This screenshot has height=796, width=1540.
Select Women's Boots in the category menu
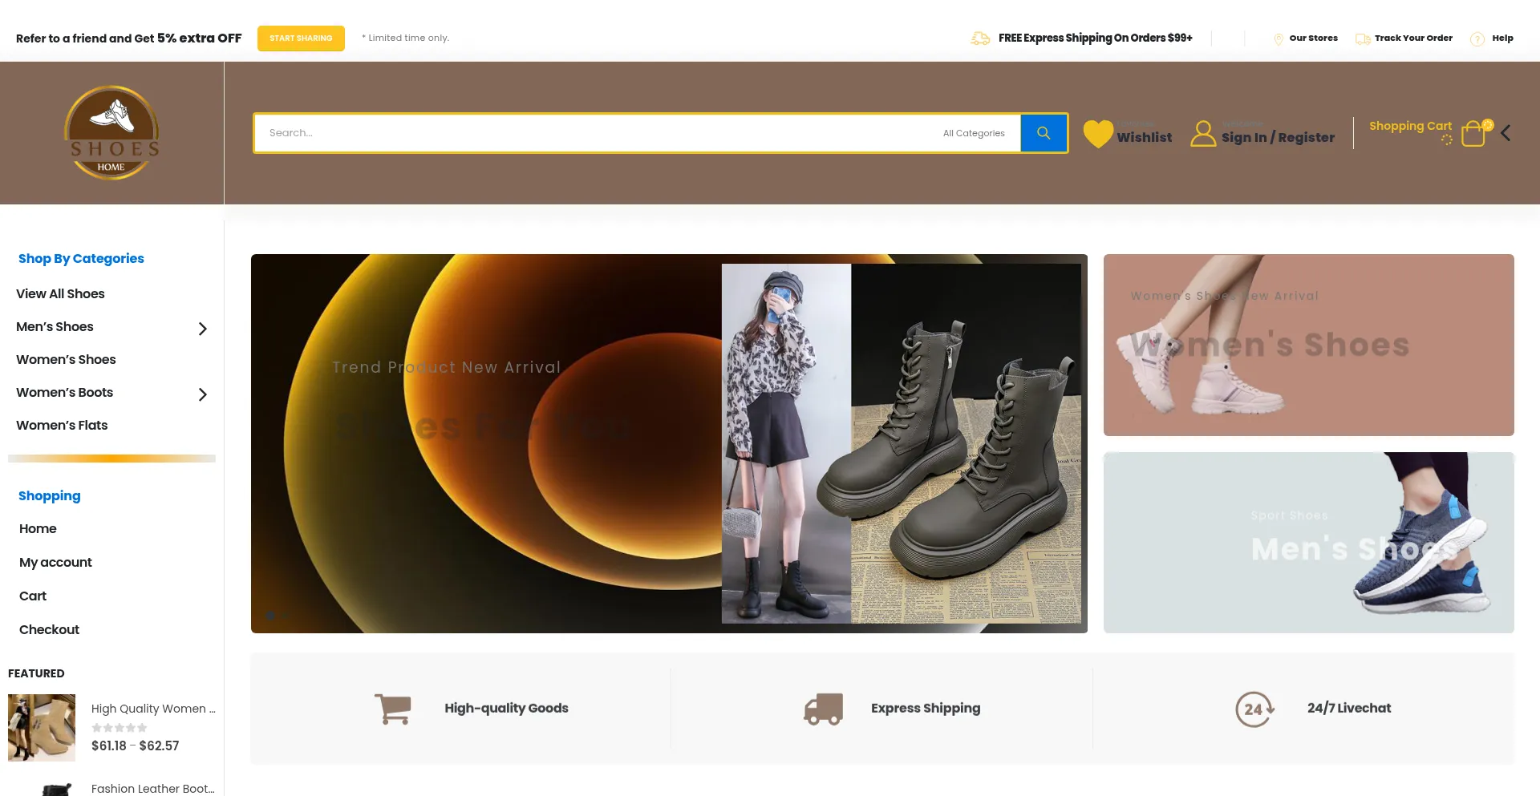click(64, 392)
